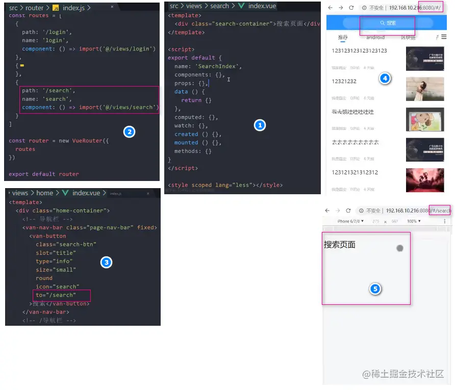The image size is (455, 390).
Task: Click the 667 height field
Action: [395, 221]
